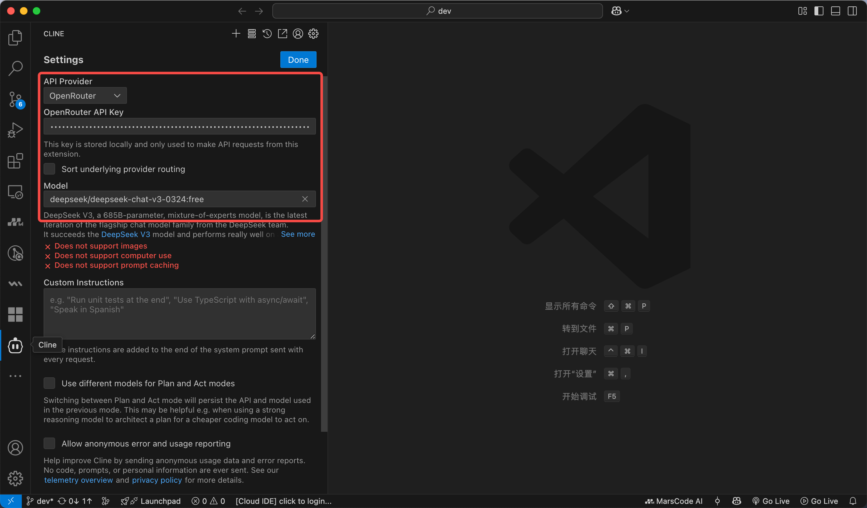Open Cline in editor popout icon
Viewport: 867px width, 508px height.
(x=283, y=34)
